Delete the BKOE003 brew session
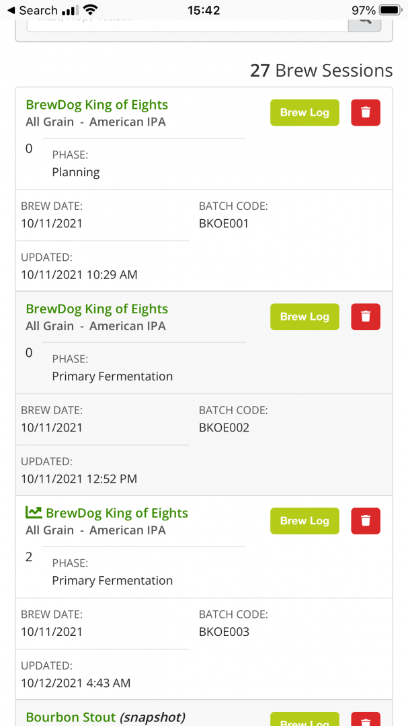The width and height of the screenshot is (408, 726). (366, 521)
